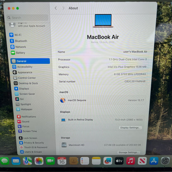Open Apple TV from the Dock
The width and height of the screenshot is (172, 172).
(x=119, y=161)
